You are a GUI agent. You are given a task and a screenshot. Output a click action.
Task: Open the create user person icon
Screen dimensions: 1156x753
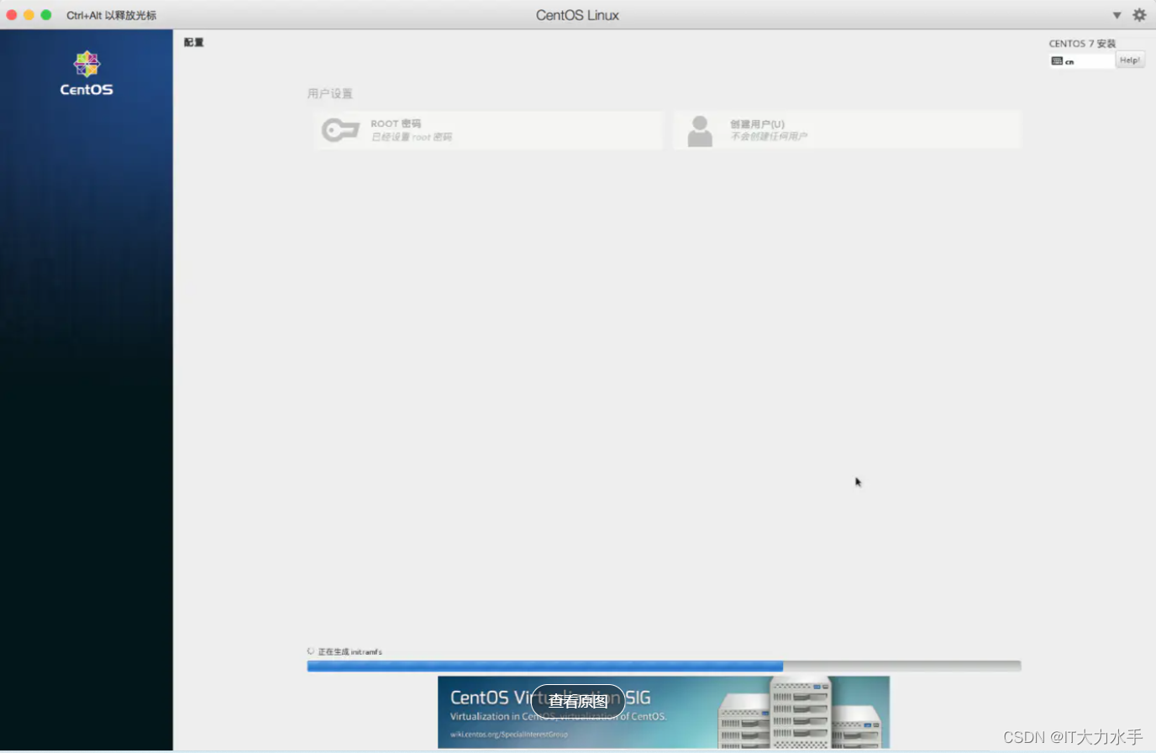[700, 131]
